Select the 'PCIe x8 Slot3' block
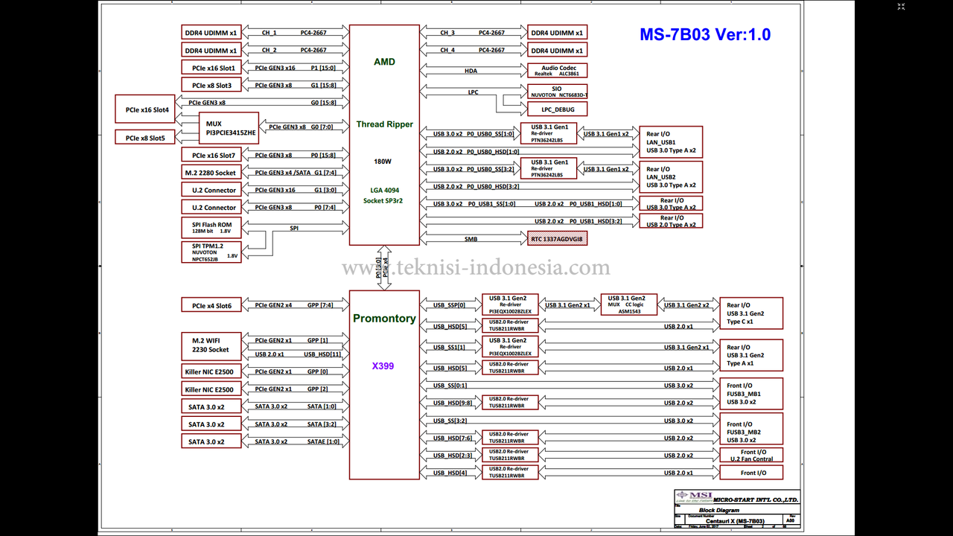This screenshot has width=953, height=536. point(211,86)
